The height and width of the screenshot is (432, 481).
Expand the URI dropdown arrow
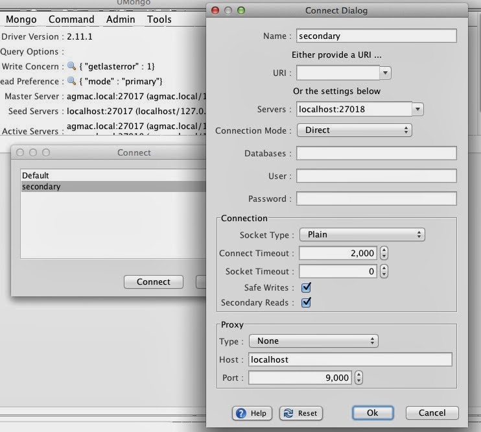tap(385, 73)
